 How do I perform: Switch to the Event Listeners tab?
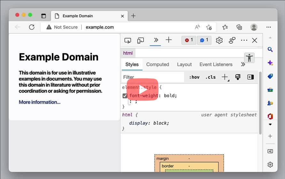click(x=216, y=65)
